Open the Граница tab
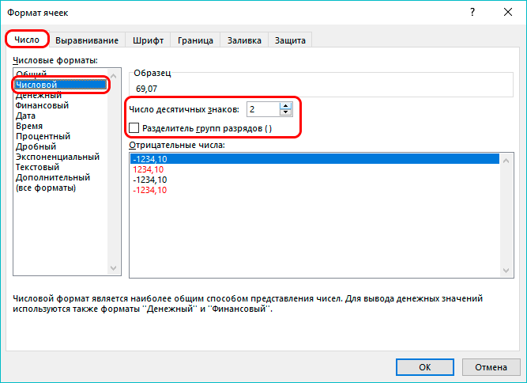This screenshot has height=383, width=527. coord(195,40)
